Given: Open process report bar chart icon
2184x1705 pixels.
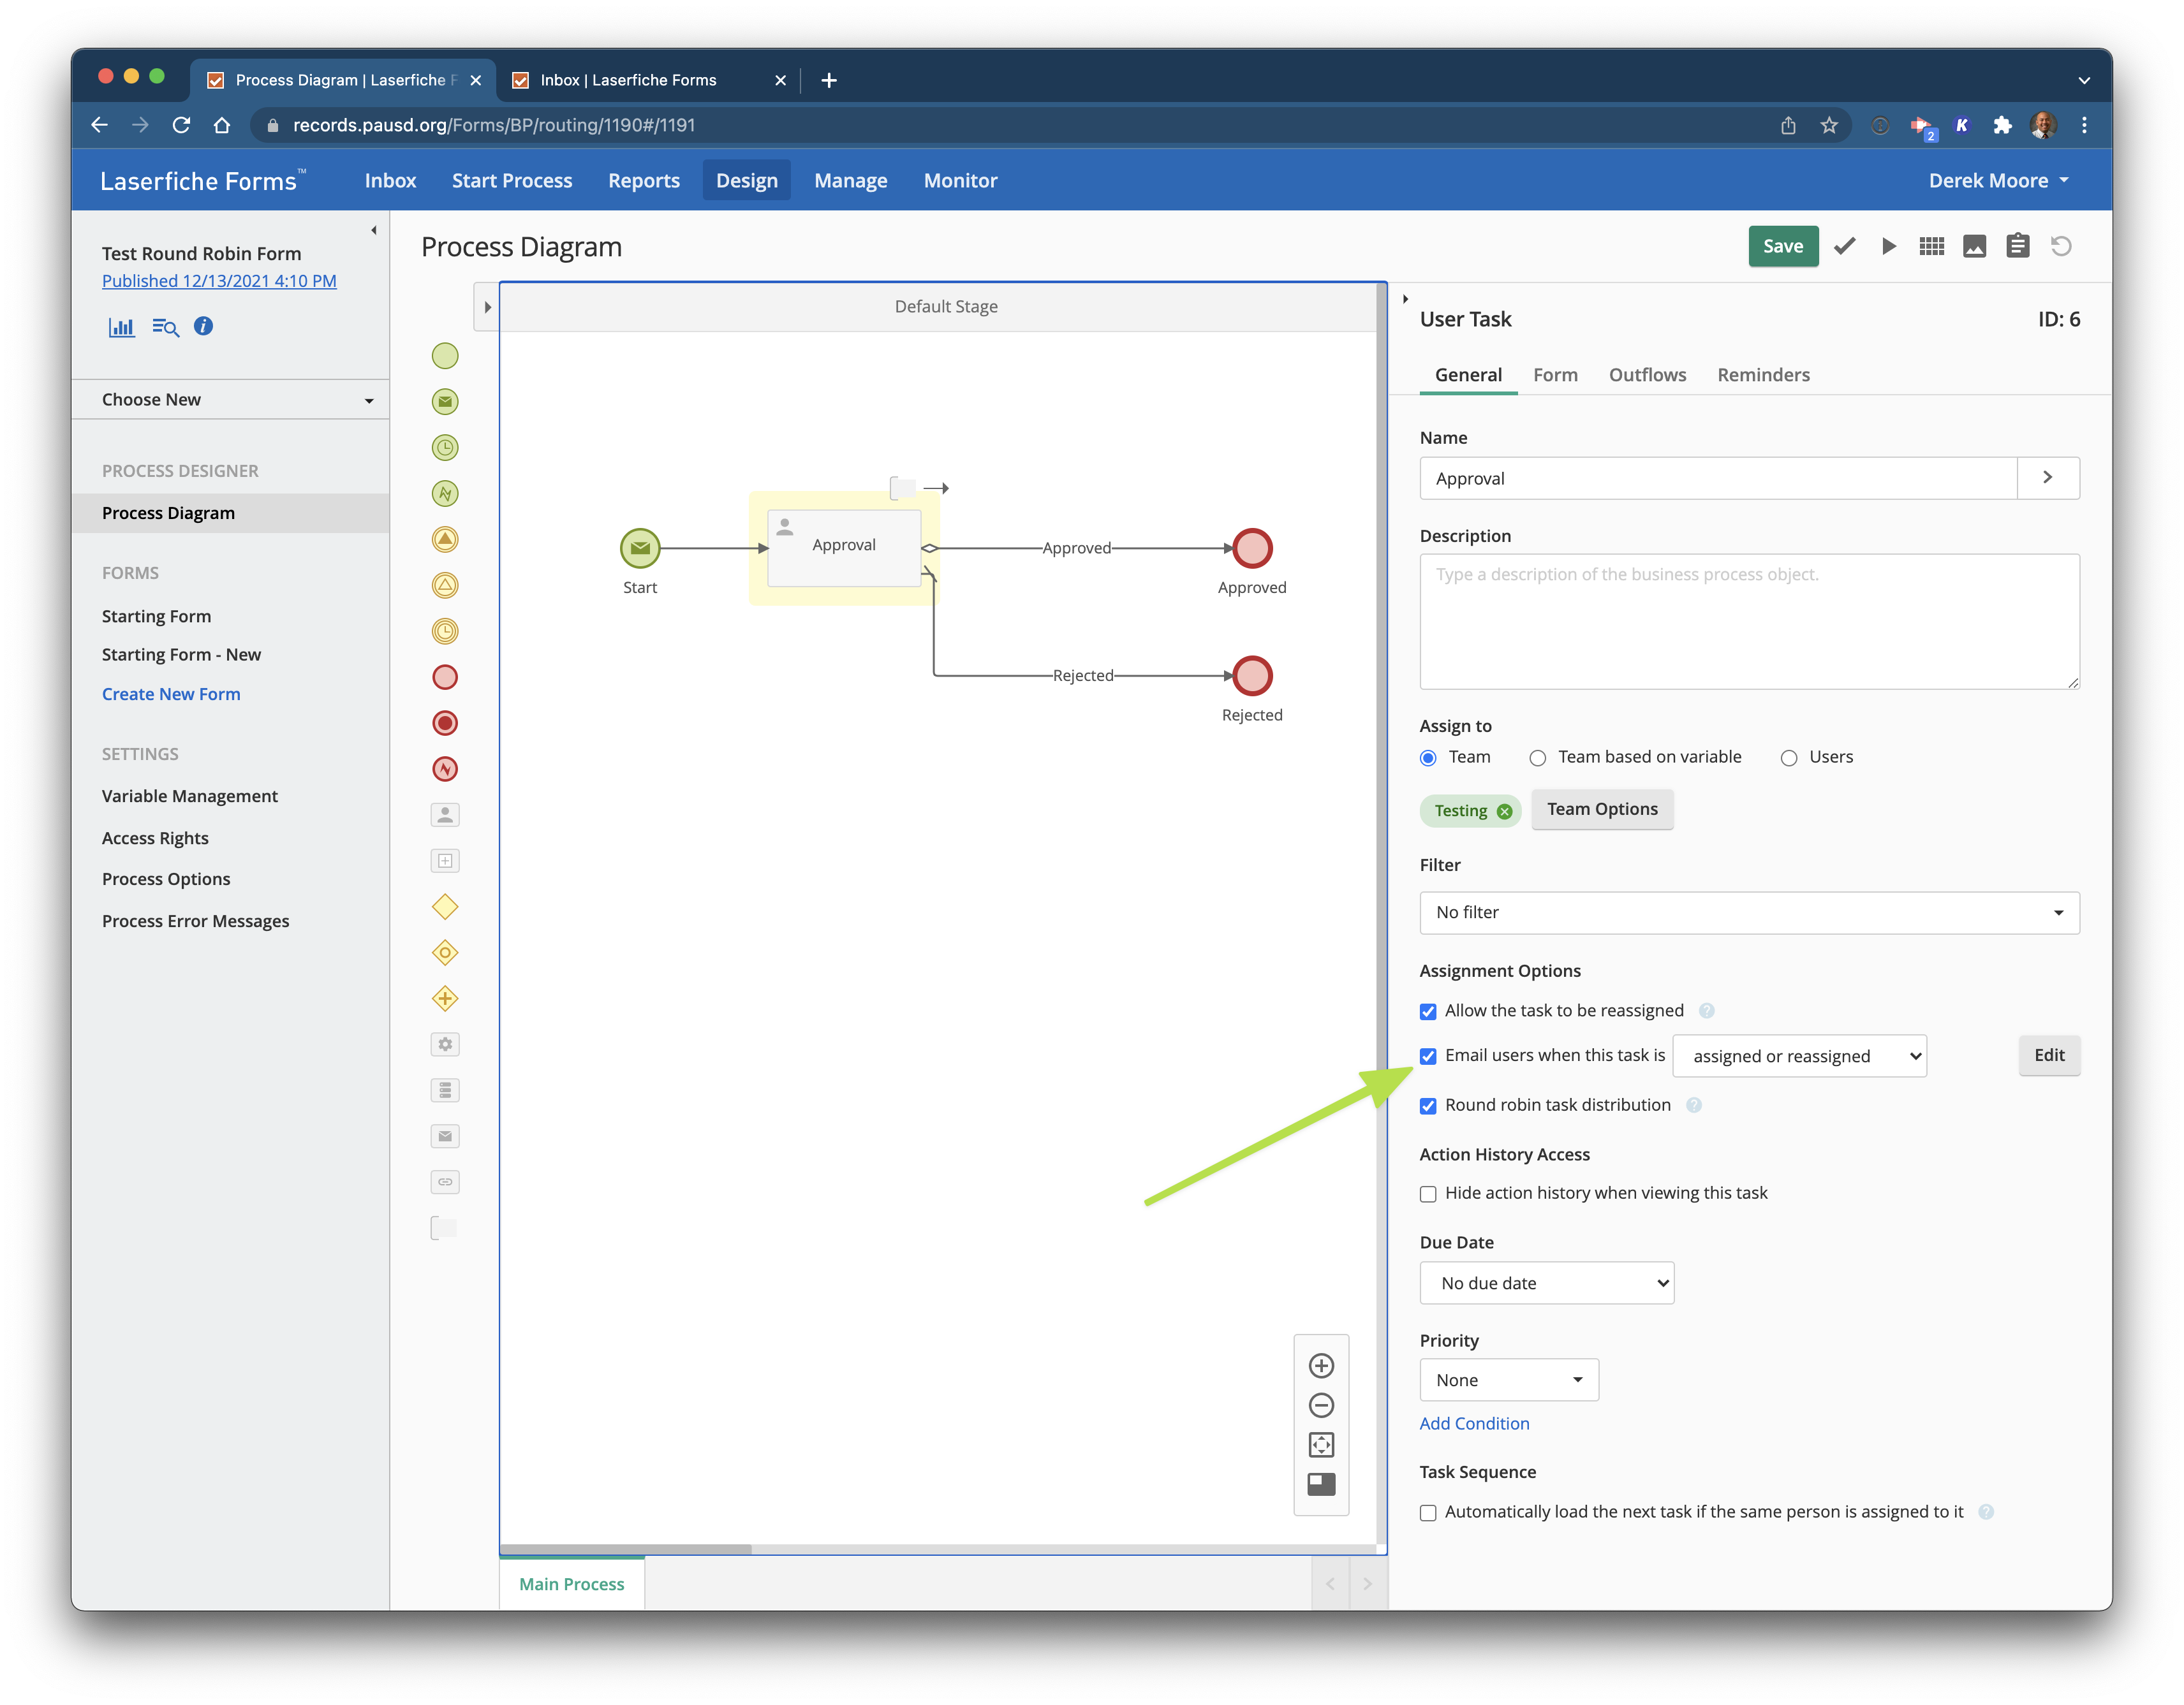Looking at the screenshot, I should (121, 327).
